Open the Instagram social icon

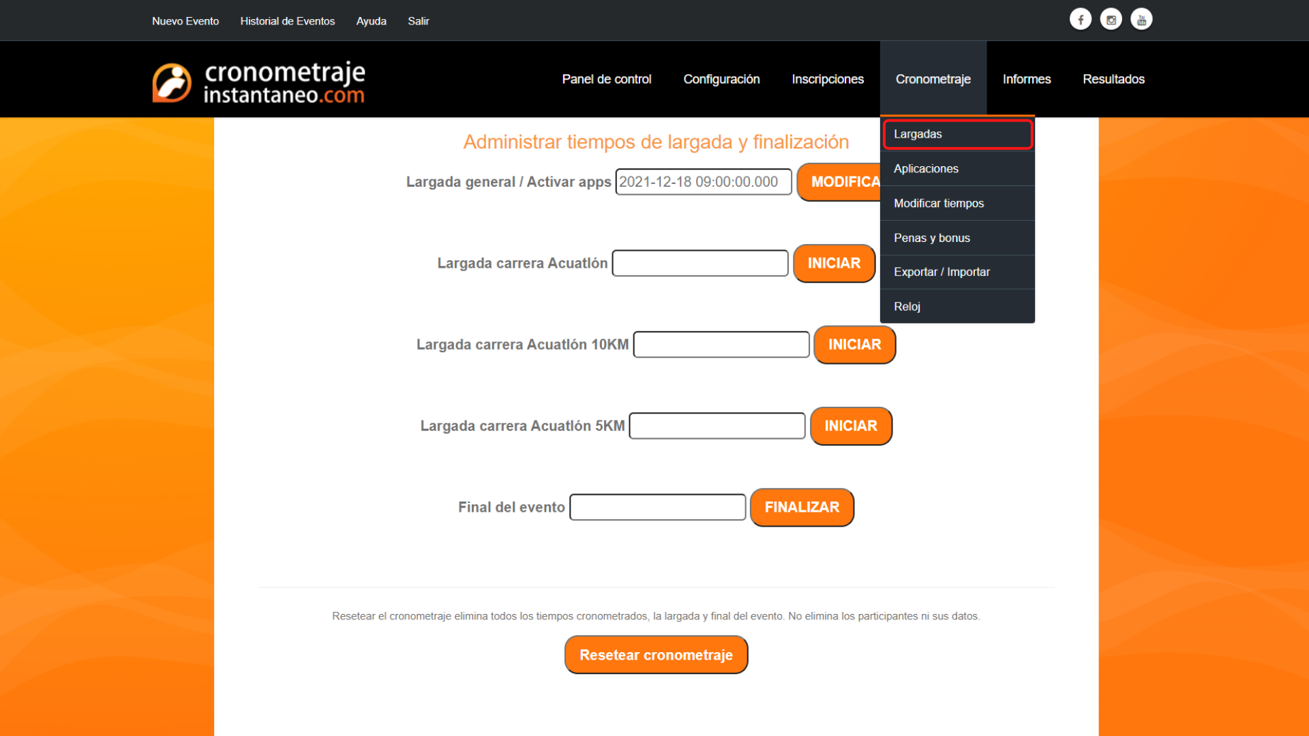pos(1111,19)
